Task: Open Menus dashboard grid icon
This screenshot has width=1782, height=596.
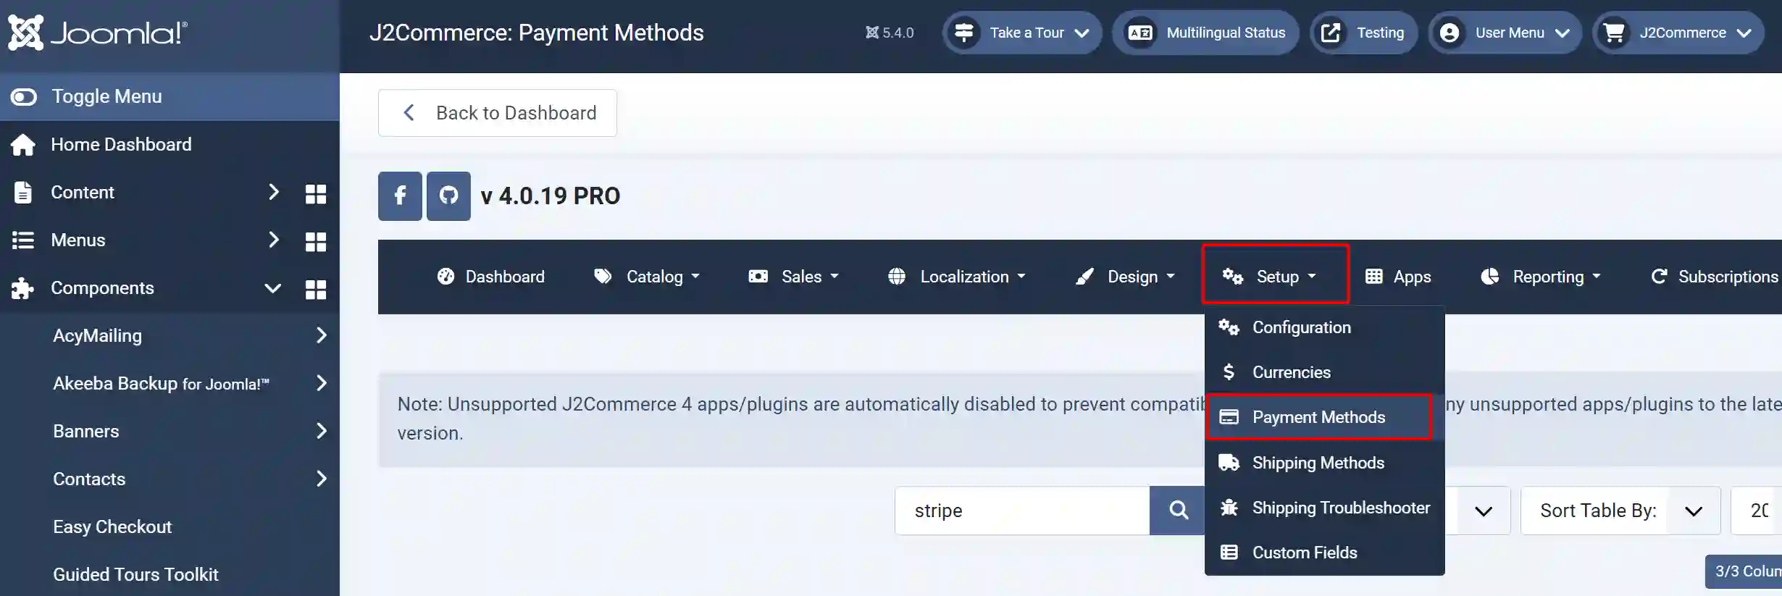Action: (316, 241)
